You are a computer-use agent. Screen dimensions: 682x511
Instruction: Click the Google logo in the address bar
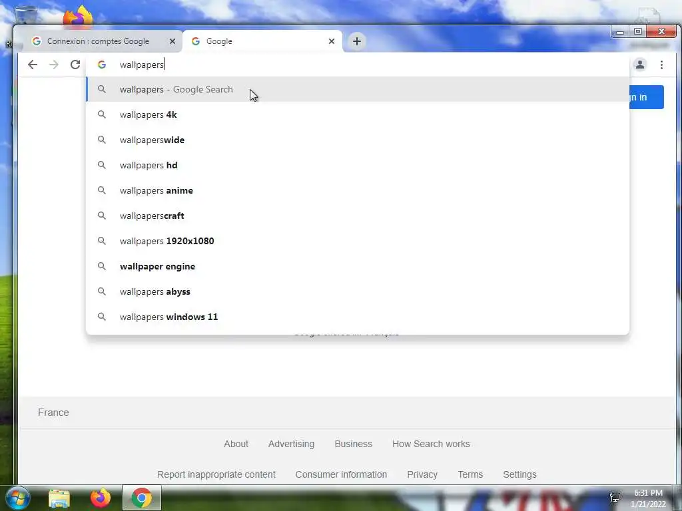(x=102, y=65)
